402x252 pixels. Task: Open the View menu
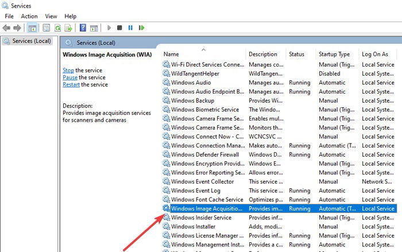51,16
